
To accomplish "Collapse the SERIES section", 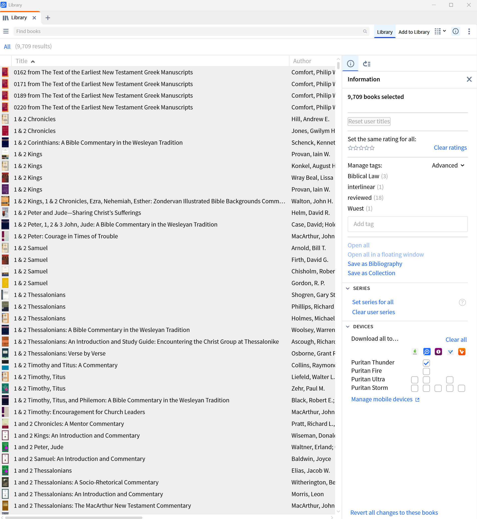I will [348, 288].
